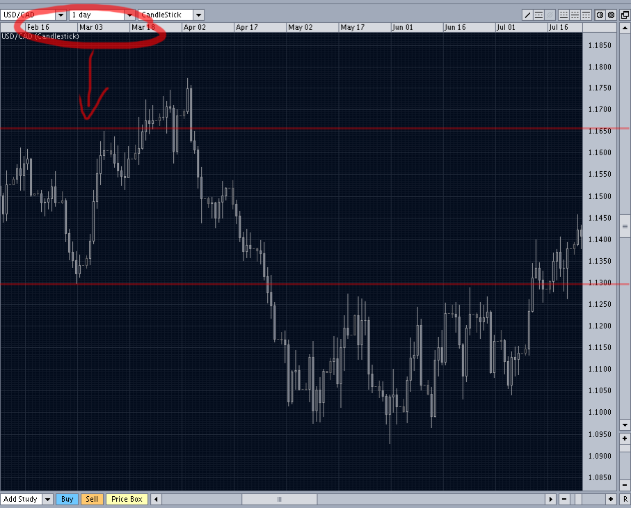Click the Jun 16 date label
The image size is (631, 508).
point(455,27)
